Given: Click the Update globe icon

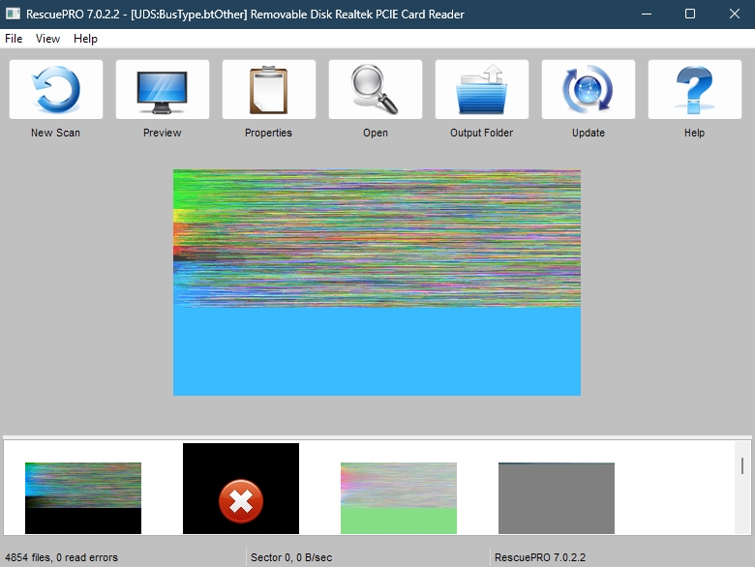Looking at the screenshot, I should click(589, 90).
